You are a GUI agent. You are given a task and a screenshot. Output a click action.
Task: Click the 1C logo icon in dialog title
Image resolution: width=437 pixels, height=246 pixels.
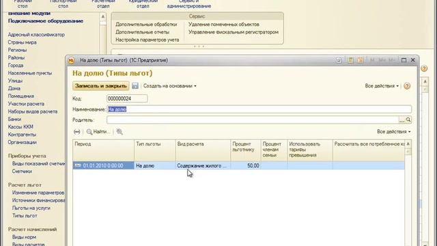click(71, 60)
